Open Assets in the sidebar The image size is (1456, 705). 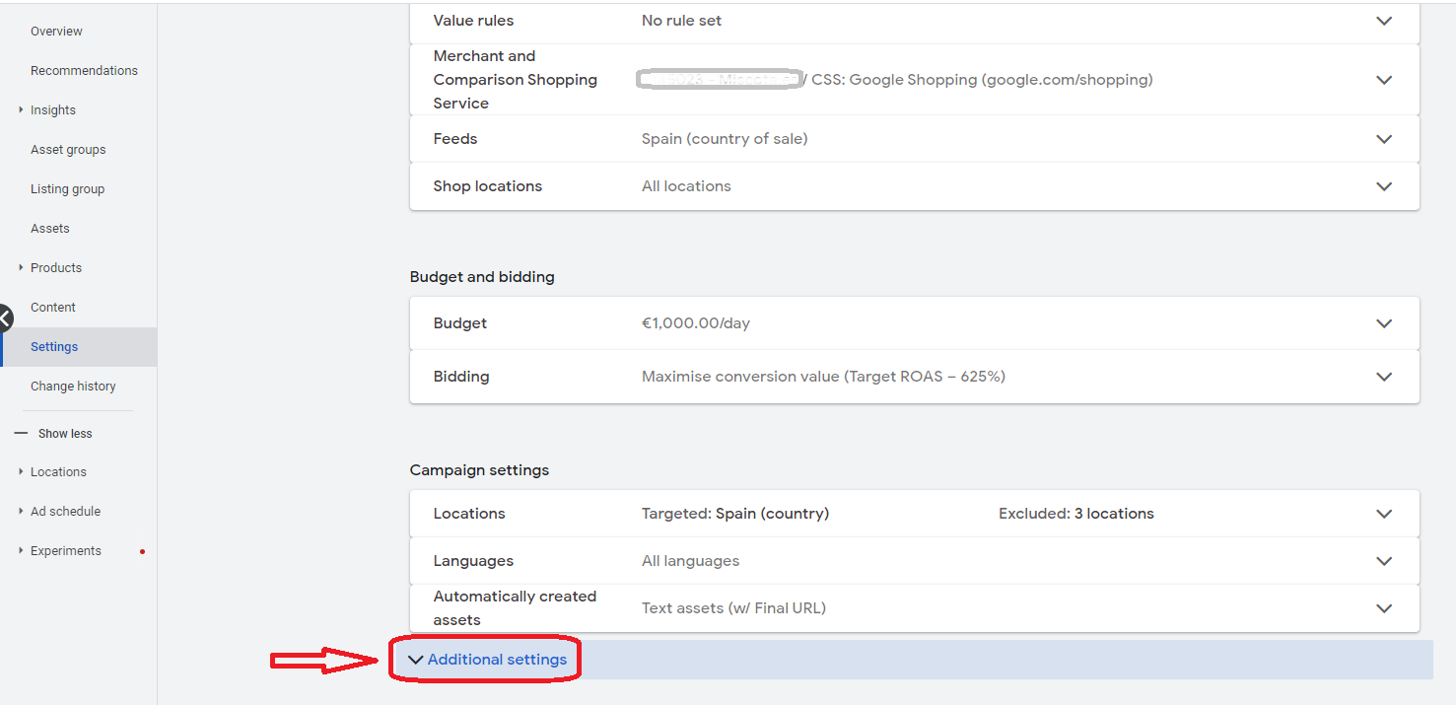click(50, 229)
